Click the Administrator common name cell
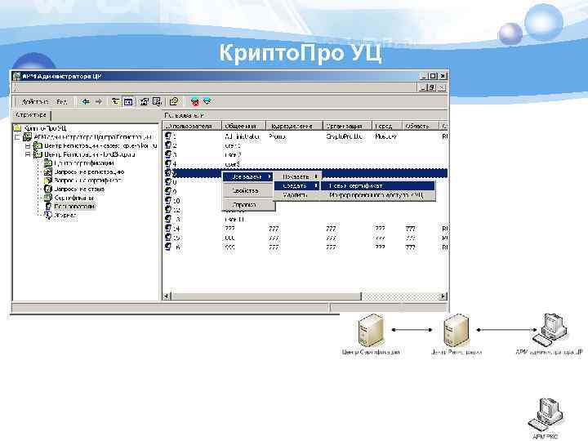This screenshot has height=441, width=588. [x=243, y=136]
